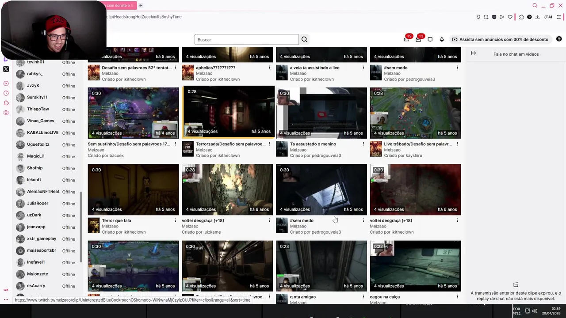Open the Terrorzada/Desafio sem palavroe clip title

point(230,144)
